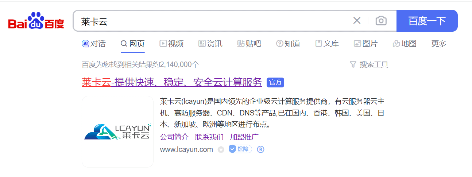This screenshot has width=472, height=177.
Task: Open the 莱卡云 result title link
Action: tap(172, 82)
